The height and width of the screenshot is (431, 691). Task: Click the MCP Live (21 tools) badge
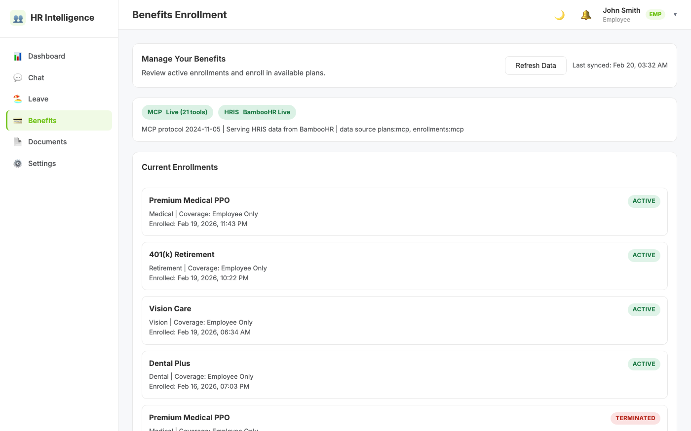coord(177,112)
